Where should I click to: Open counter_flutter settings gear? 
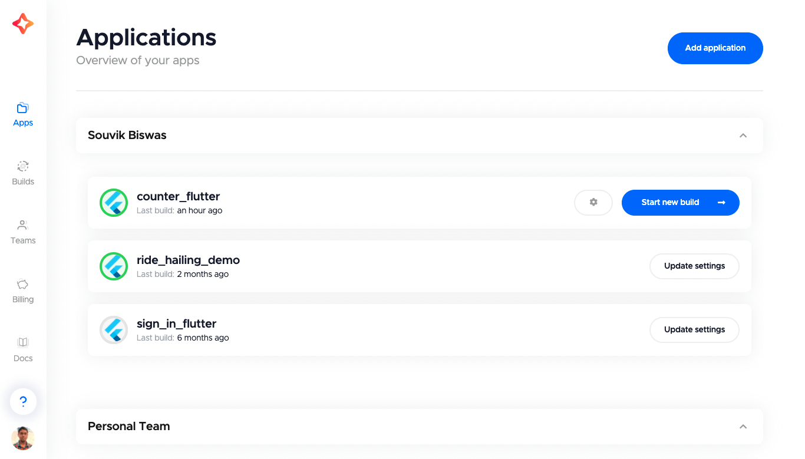(593, 202)
